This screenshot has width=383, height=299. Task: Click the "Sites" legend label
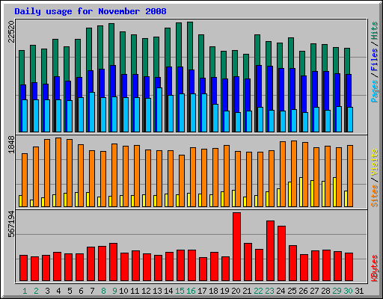[x=375, y=196]
